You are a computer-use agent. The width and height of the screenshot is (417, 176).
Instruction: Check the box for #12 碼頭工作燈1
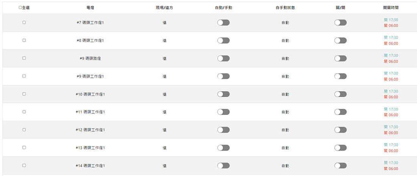[24, 130]
